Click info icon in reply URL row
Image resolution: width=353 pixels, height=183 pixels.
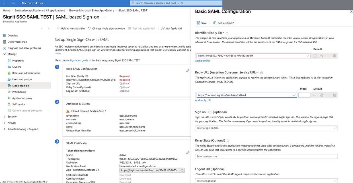[322, 95]
